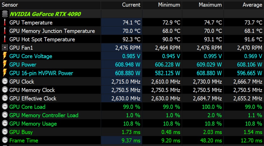Select GPU Memory Controller Load label
Image resolution: width=264 pixels, height=146 pixels.
(44, 115)
